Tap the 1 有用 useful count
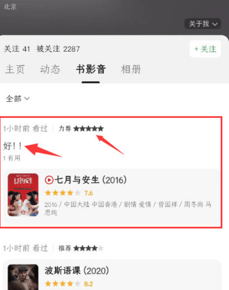Viewport: 229px width, 290px height. click(x=11, y=158)
